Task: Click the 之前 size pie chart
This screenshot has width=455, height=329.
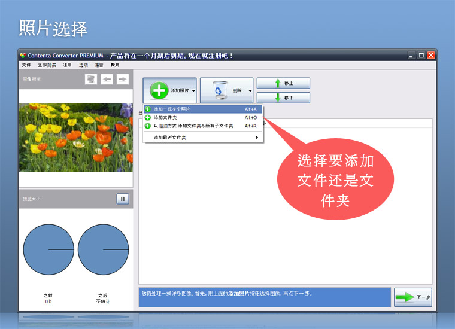Action: click(x=48, y=249)
